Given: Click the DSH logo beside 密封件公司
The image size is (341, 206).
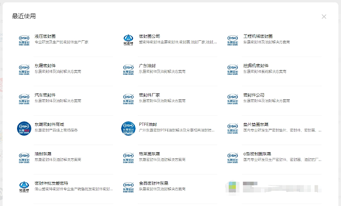Looking at the screenshot, I should click(x=232, y=99).
